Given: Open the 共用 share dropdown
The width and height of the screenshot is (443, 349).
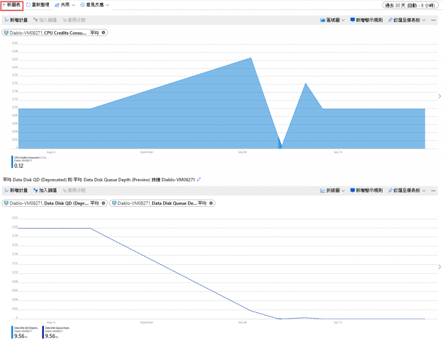Looking at the screenshot, I should [x=65, y=5].
